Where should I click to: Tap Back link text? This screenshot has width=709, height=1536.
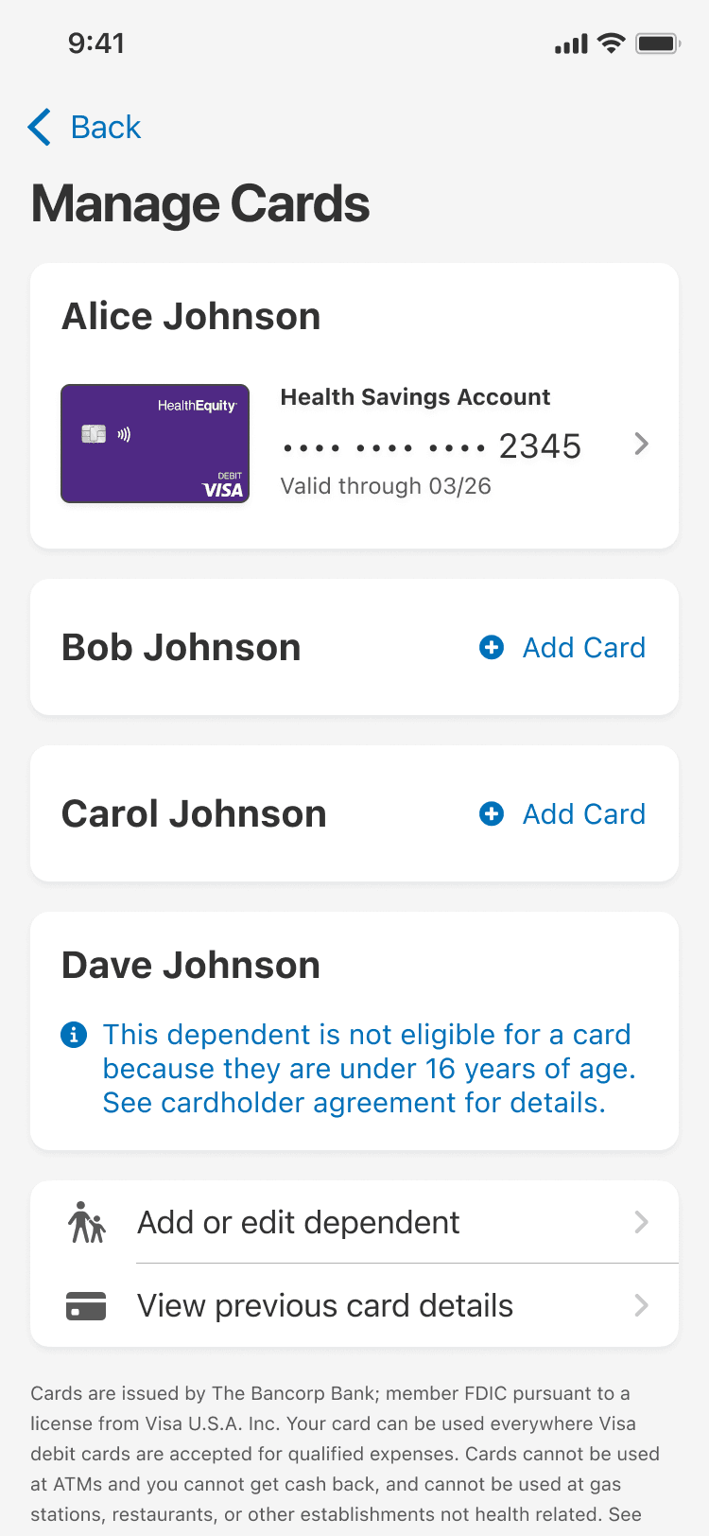pos(106,127)
